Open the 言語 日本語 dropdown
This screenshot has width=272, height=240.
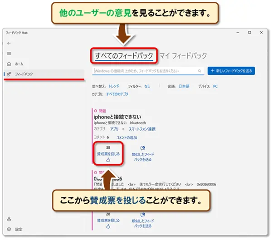184,86
